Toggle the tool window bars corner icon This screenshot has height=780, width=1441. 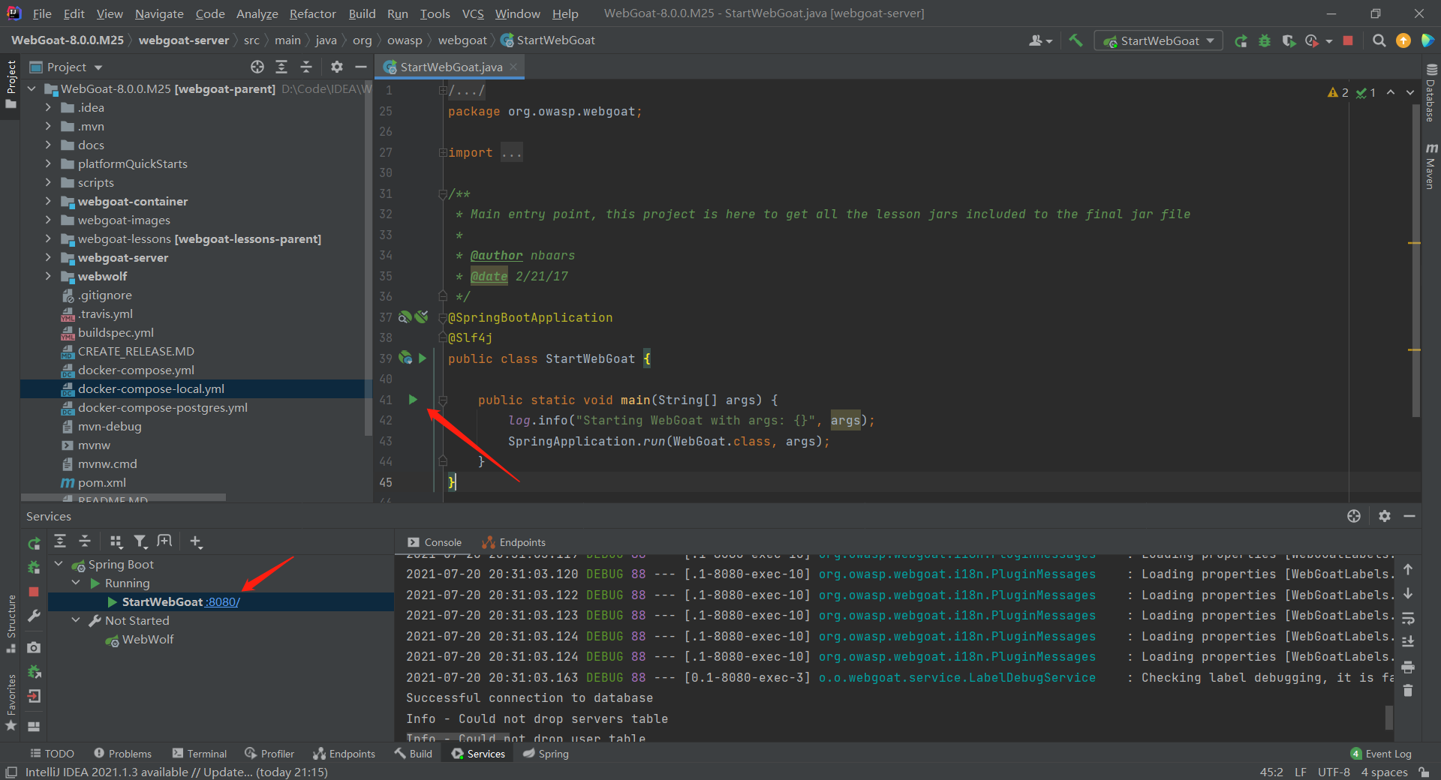[11, 772]
